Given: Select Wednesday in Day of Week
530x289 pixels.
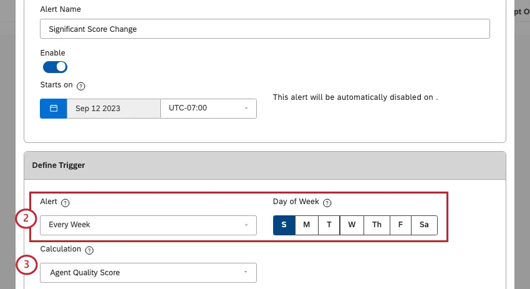Looking at the screenshot, I should pyautogui.click(x=352, y=225).
